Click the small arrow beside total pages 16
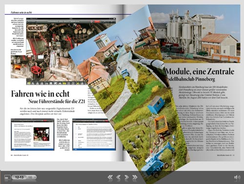This screenshot has height=184, width=244. click(x=35, y=177)
